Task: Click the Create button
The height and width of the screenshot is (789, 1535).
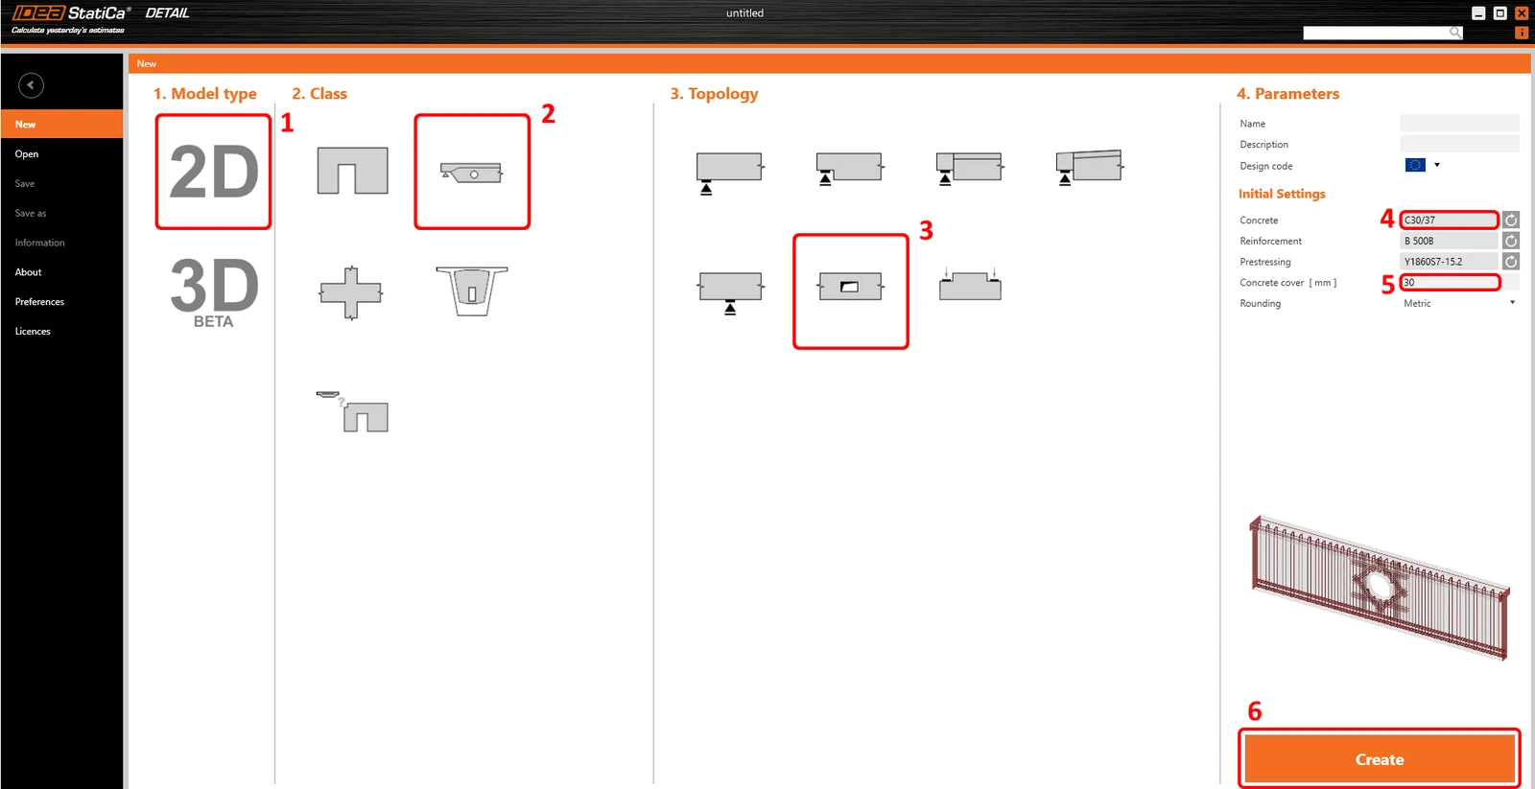Action: [x=1380, y=759]
